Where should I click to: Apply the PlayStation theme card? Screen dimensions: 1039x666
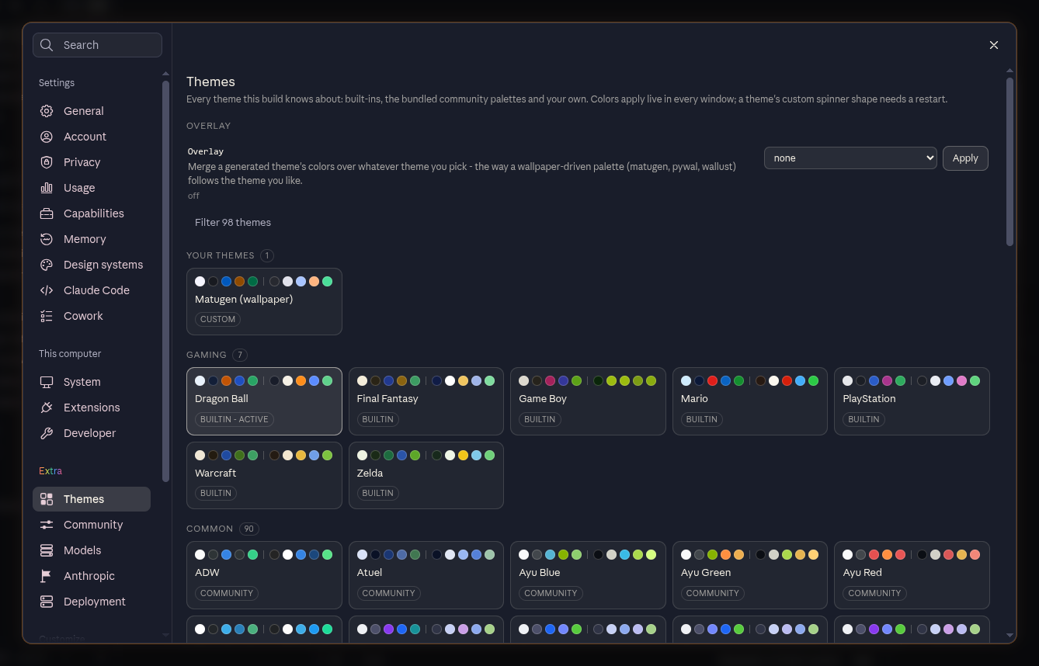pyautogui.click(x=912, y=401)
